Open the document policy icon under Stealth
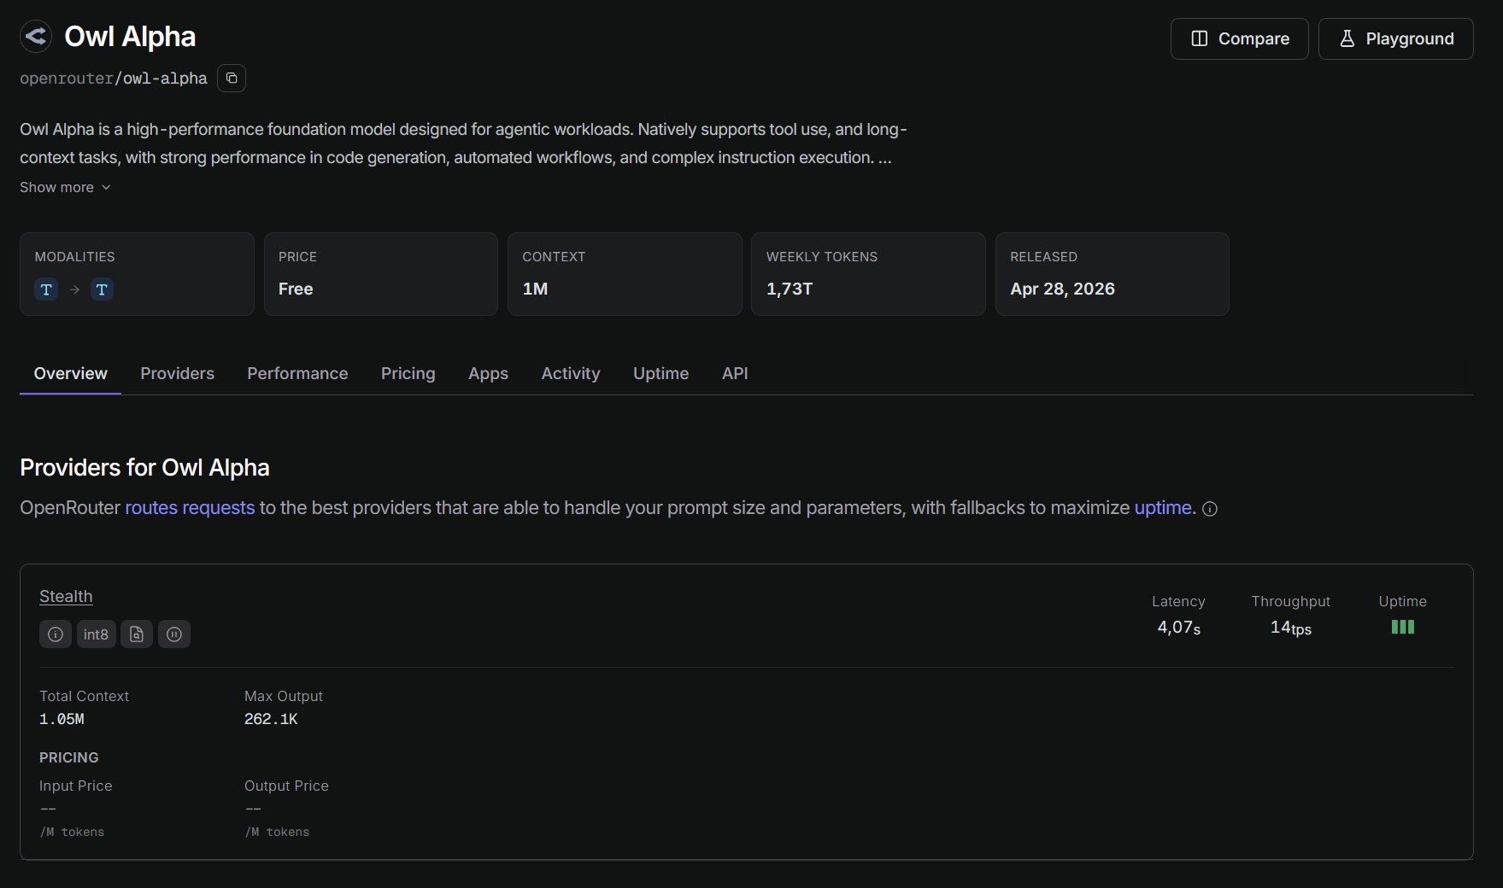 click(137, 634)
